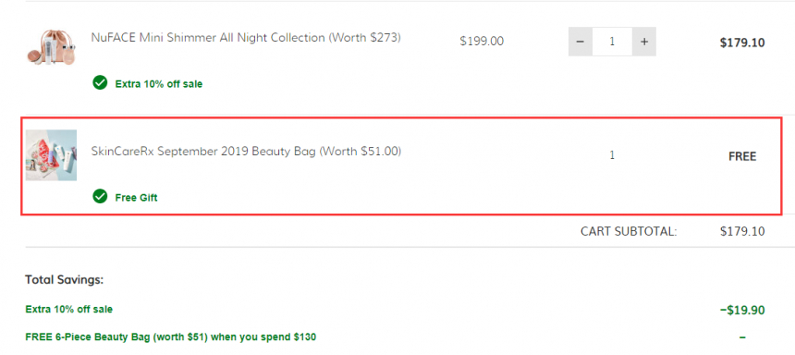Select FREE 6-Piece Beauty Bag promotion text
This screenshot has height=355, width=795.
pos(170,337)
